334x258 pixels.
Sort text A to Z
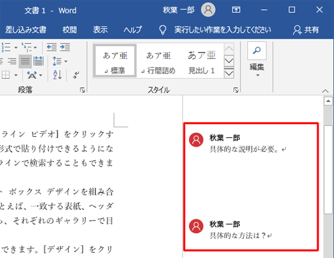57,75
